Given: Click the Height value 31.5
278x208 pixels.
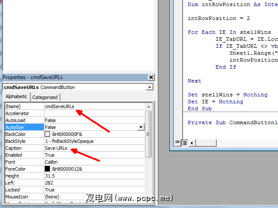Looking at the screenshot, I should coord(50,176).
